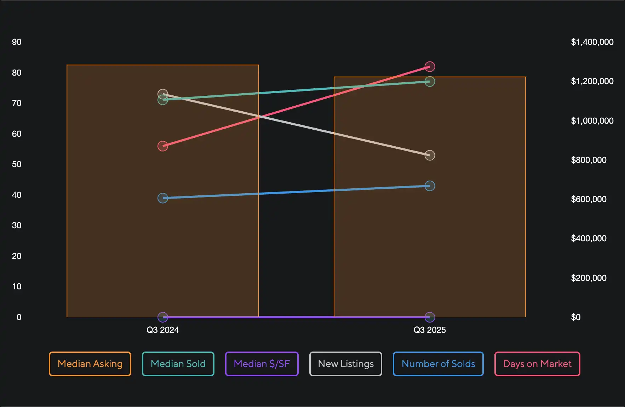625x407 pixels.
Task: Select the grey New Listings Q3 2024 point
Action: (162, 93)
